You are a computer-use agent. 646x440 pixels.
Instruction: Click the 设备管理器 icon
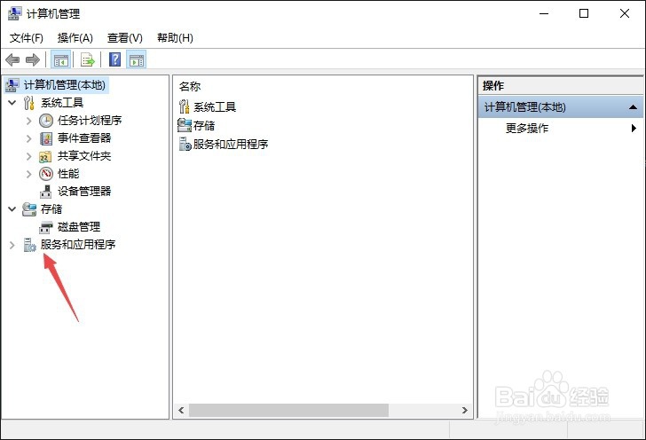46,192
